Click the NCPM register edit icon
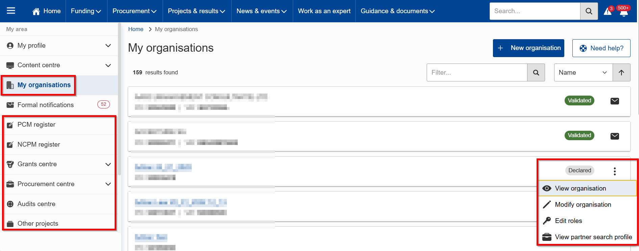The width and height of the screenshot is (639, 251). click(x=10, y=145)
